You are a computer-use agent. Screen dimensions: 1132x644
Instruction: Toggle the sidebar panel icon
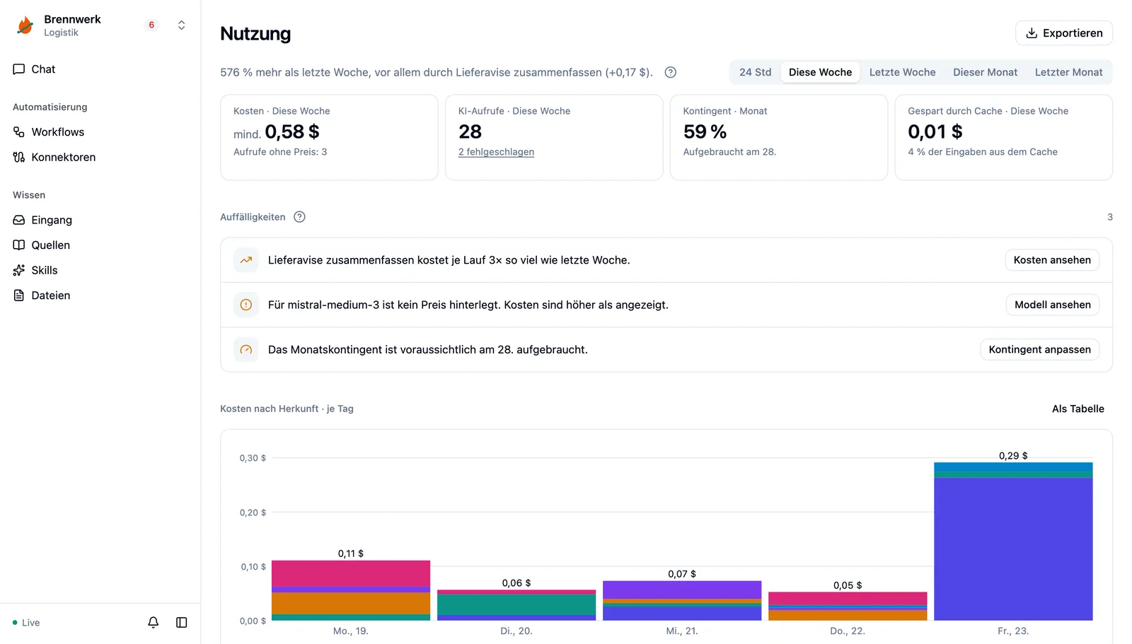point(181,622)
